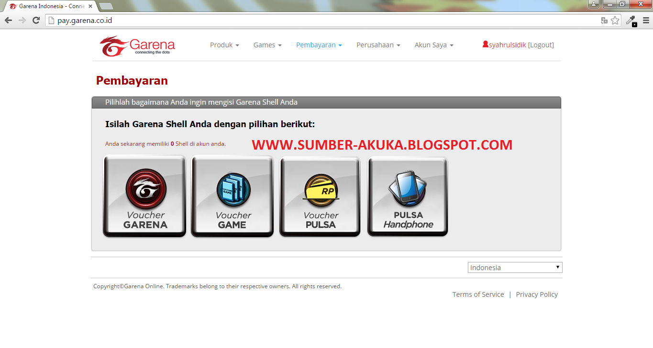Open the Indonesia country selector dropdown

515,268
